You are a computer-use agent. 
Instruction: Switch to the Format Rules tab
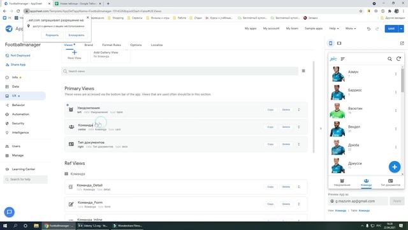[x=112, y=45]
